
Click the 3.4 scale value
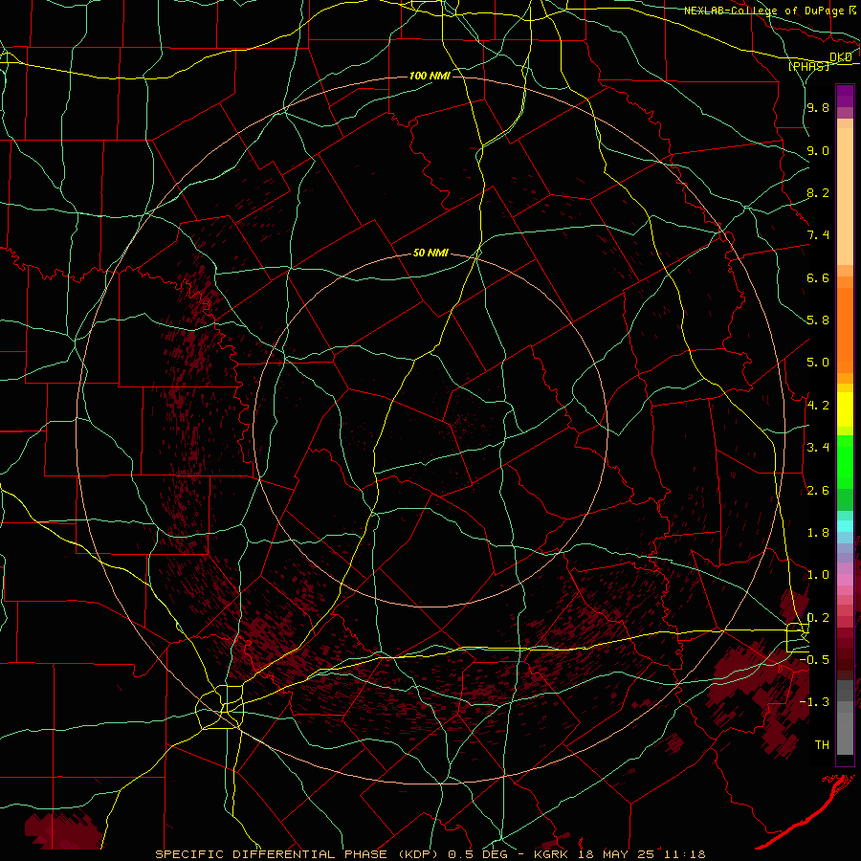818,448
